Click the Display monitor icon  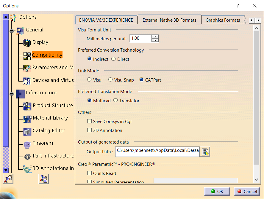click(27, 43)
